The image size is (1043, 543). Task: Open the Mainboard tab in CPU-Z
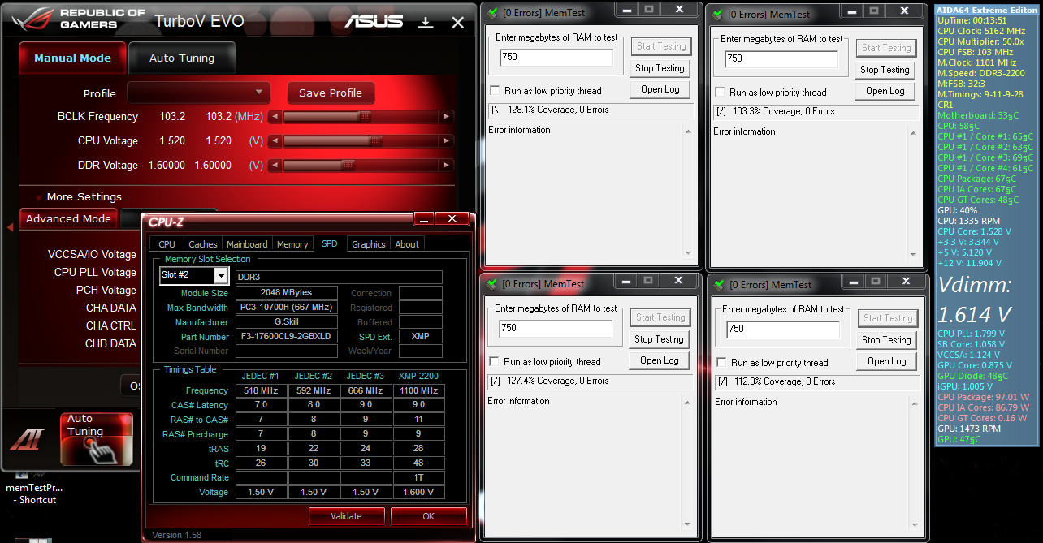[x=247, y=244]
